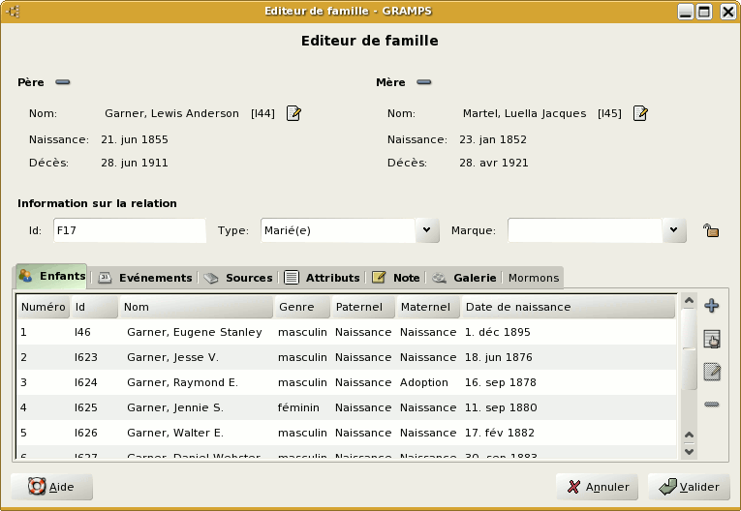Open the Type dropdown showing Marié(e)
Screen dimensions: 741x511
tap(427, 230)
